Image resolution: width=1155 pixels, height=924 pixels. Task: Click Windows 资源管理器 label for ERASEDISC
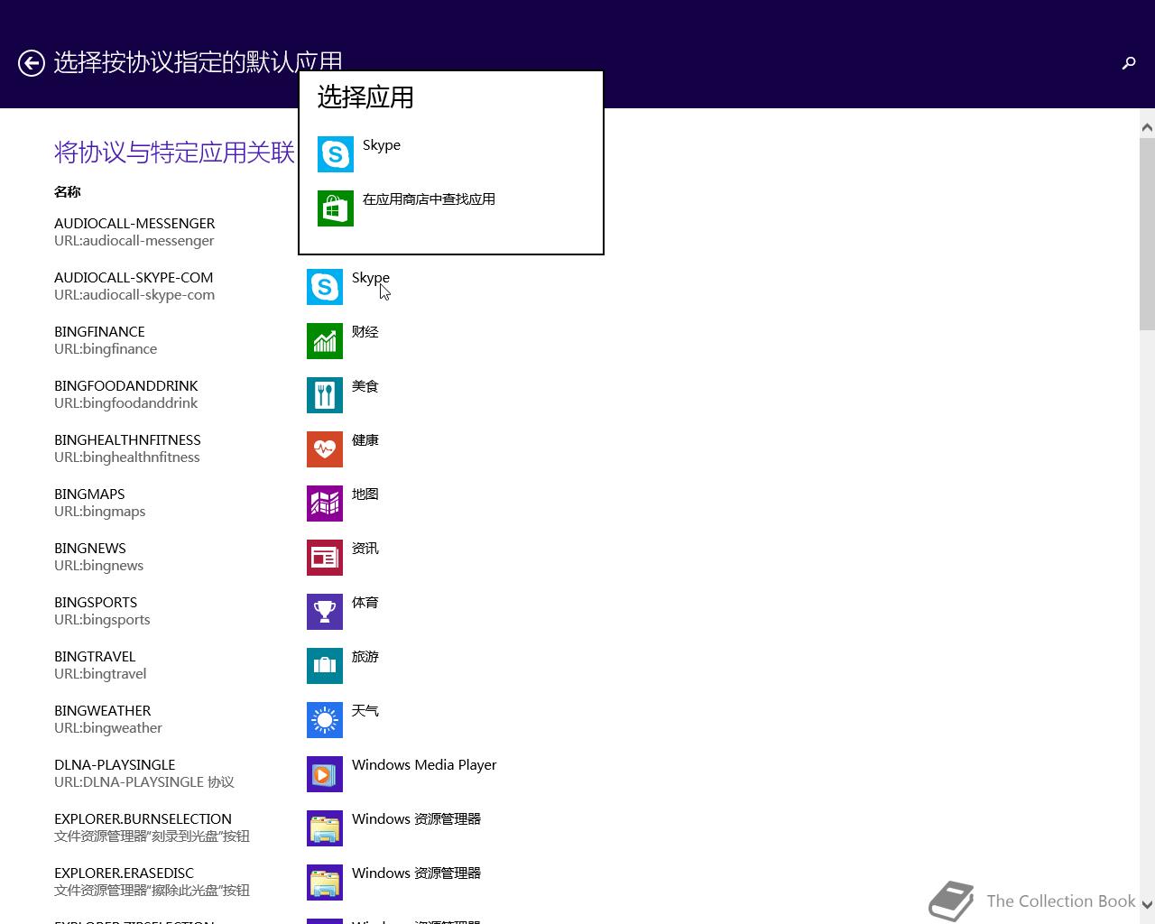coord(416,873)
